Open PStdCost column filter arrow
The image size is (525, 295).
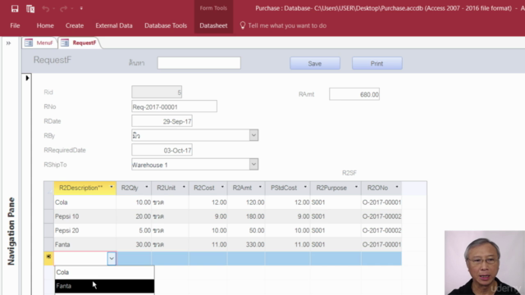tap(305, 188)
